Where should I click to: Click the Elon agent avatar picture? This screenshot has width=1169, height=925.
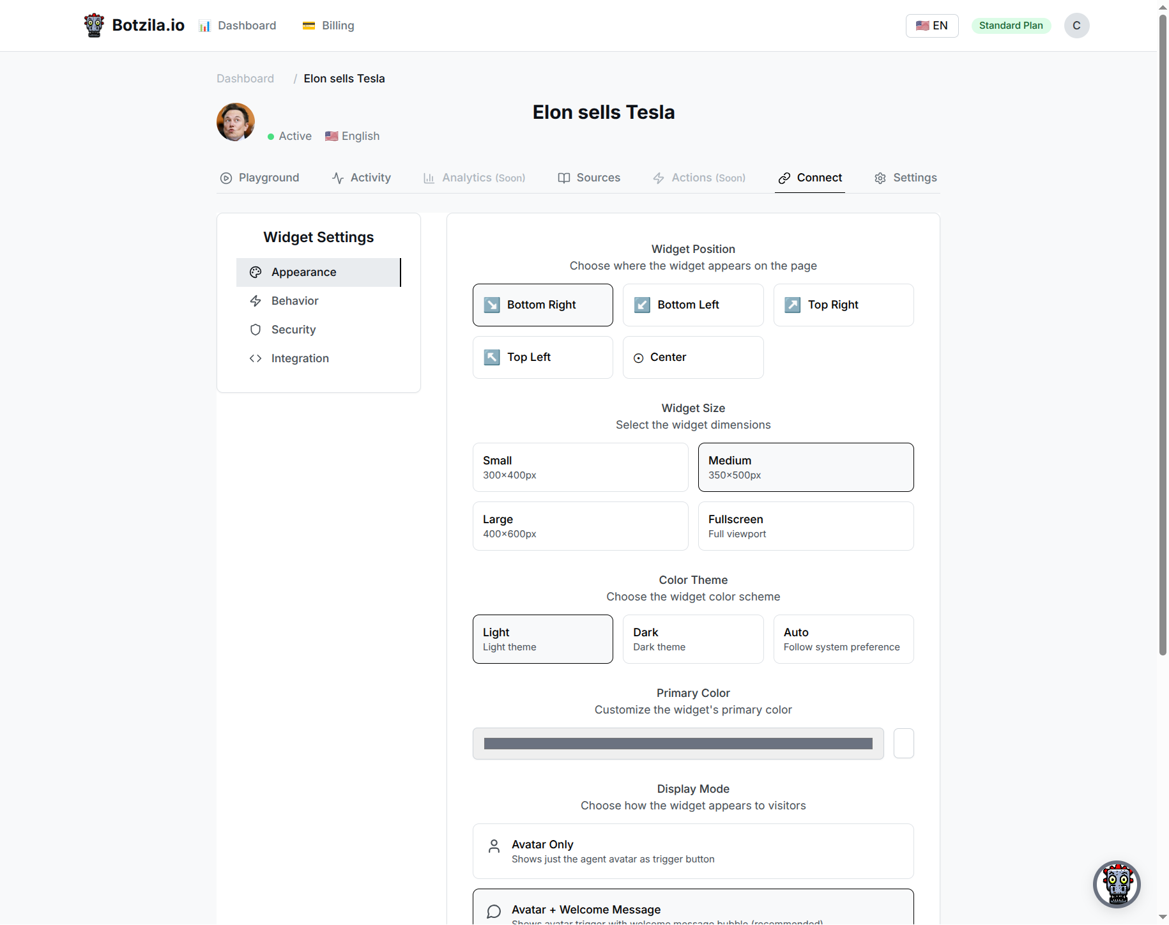click(x=236, y=122)
